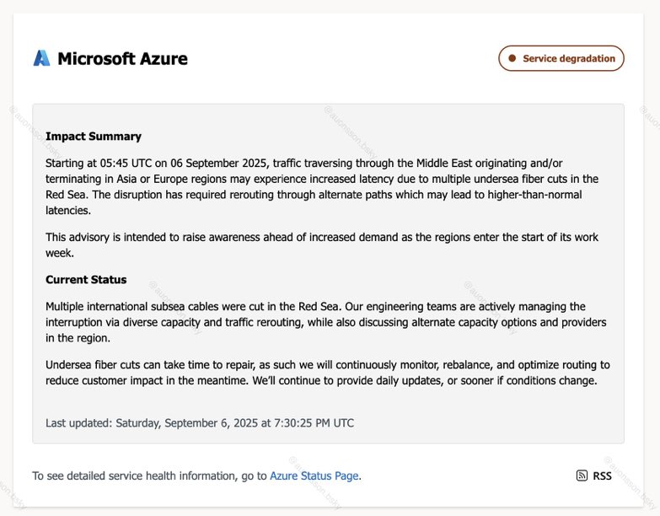Viewport: 660px width, 516px height.
Task: Click the brown dot in the status badge
Action: [512, 58]
